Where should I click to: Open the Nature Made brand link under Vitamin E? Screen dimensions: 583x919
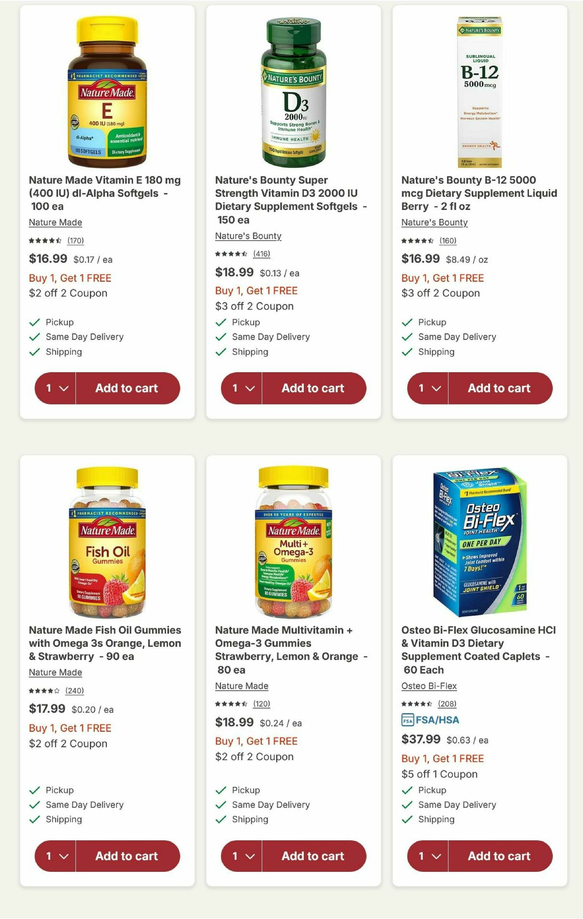pyautogui.click(x=55, y=222)
